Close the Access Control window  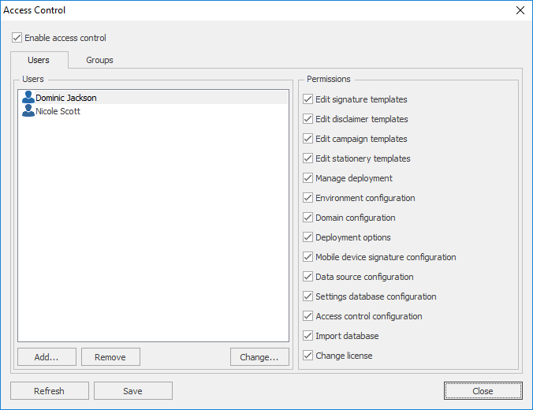[x=520, y=10]
